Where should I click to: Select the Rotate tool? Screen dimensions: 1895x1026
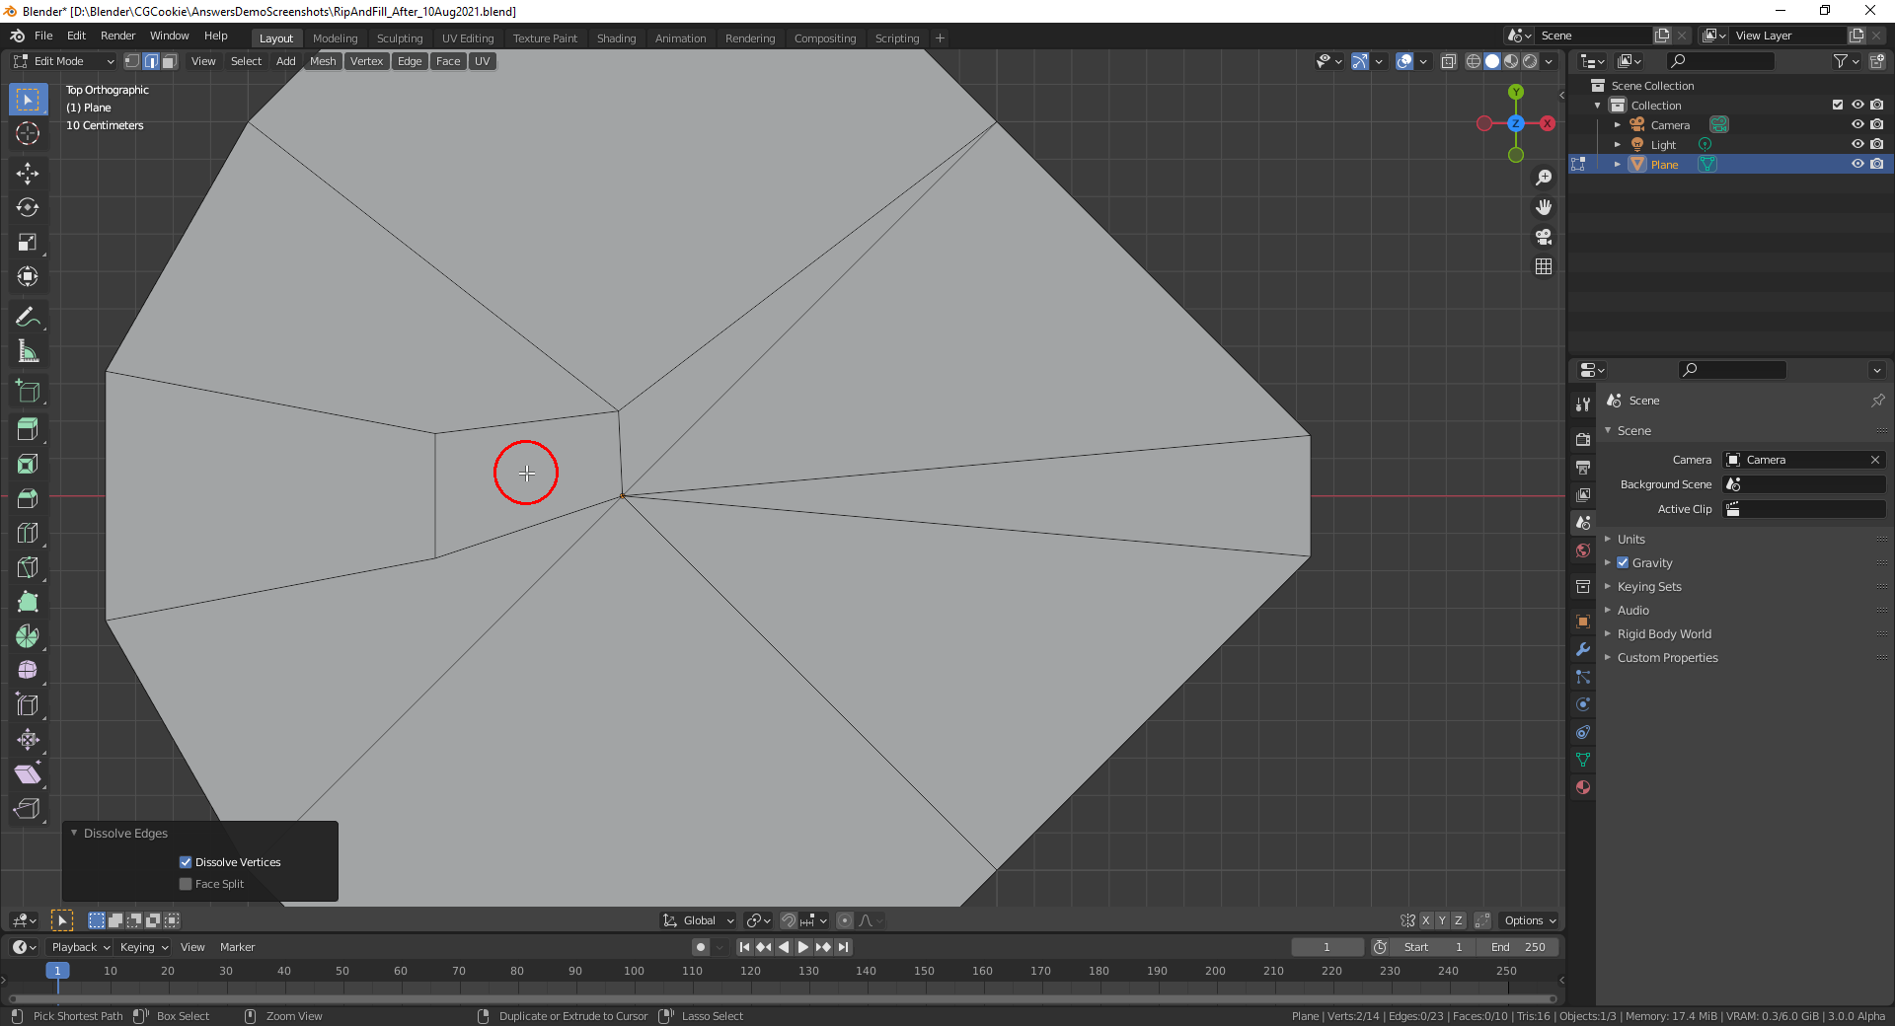tap(28, 207)
